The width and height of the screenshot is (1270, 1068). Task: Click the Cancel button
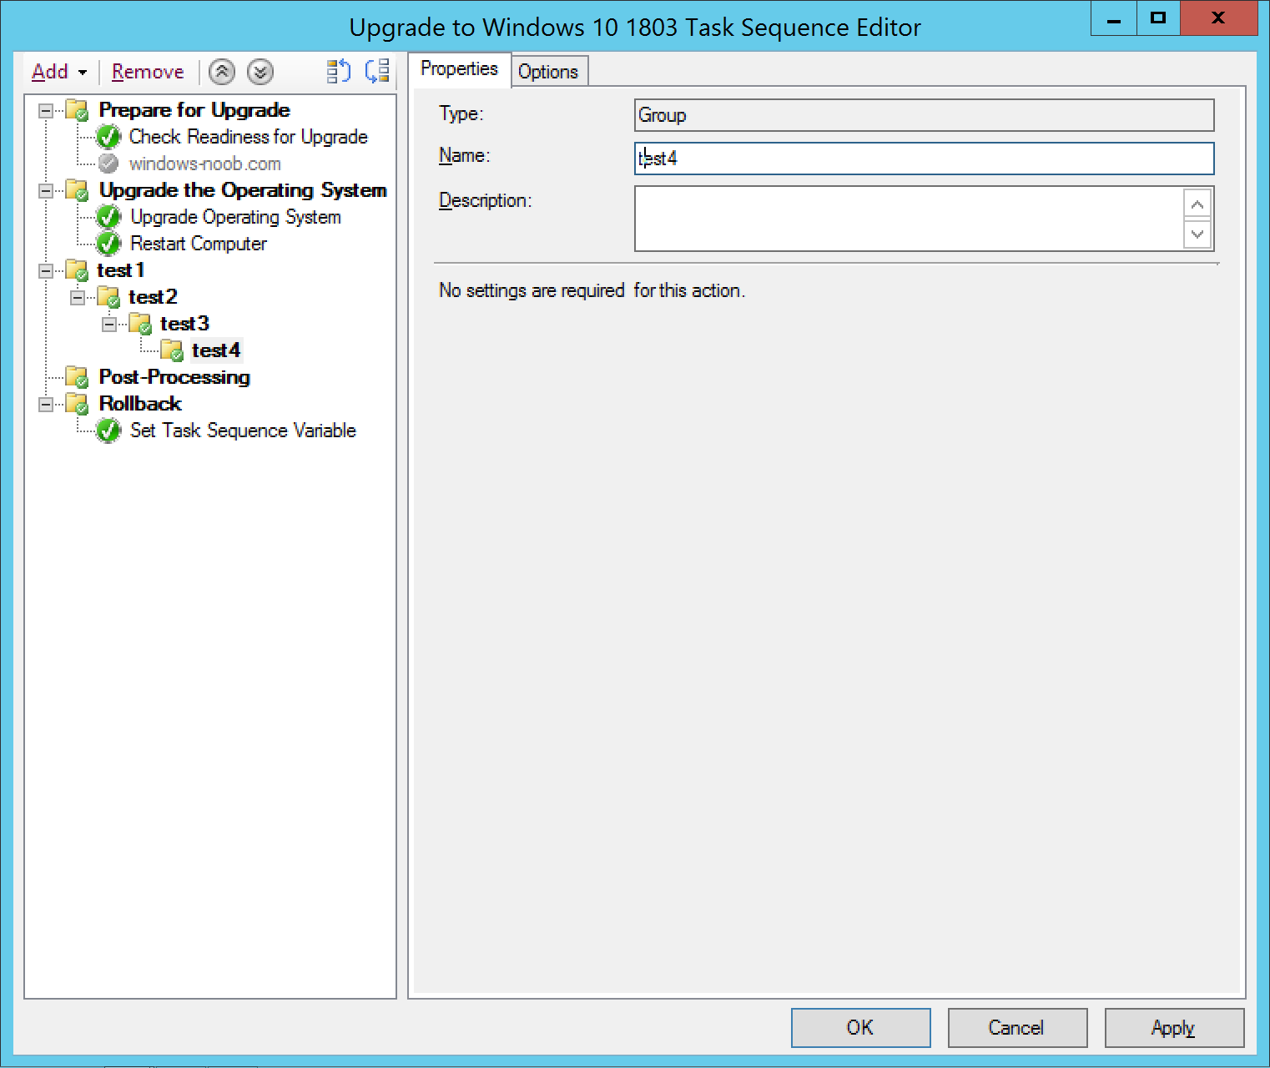(x=1017, y=1027)
